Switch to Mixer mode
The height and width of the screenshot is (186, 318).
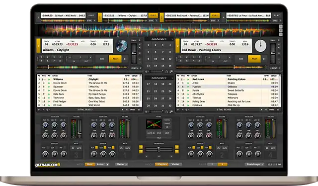90,164
